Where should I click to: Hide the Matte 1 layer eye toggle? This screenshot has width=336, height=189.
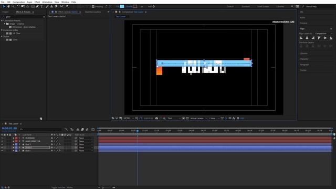2,148
